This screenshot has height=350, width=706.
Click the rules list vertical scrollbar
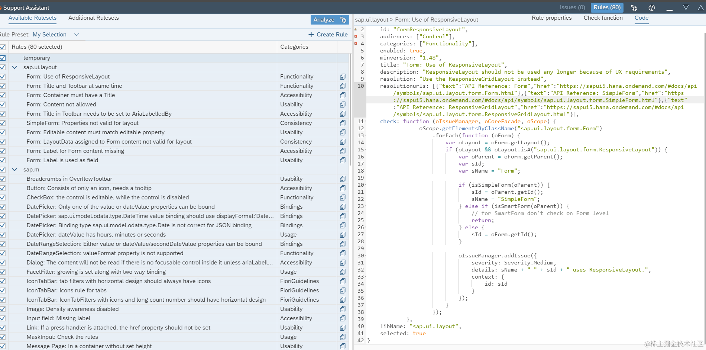(350, 109)
